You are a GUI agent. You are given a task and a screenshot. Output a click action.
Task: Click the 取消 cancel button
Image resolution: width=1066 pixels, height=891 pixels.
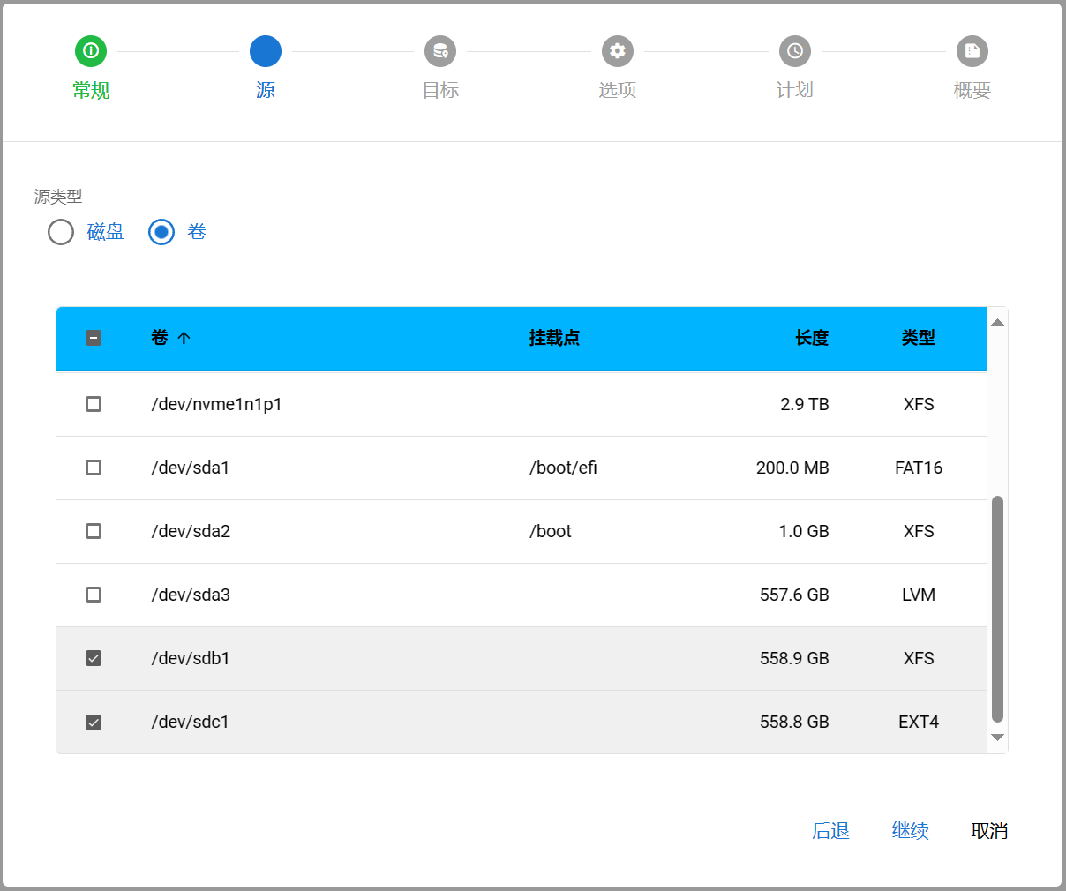tap(989, 831)
